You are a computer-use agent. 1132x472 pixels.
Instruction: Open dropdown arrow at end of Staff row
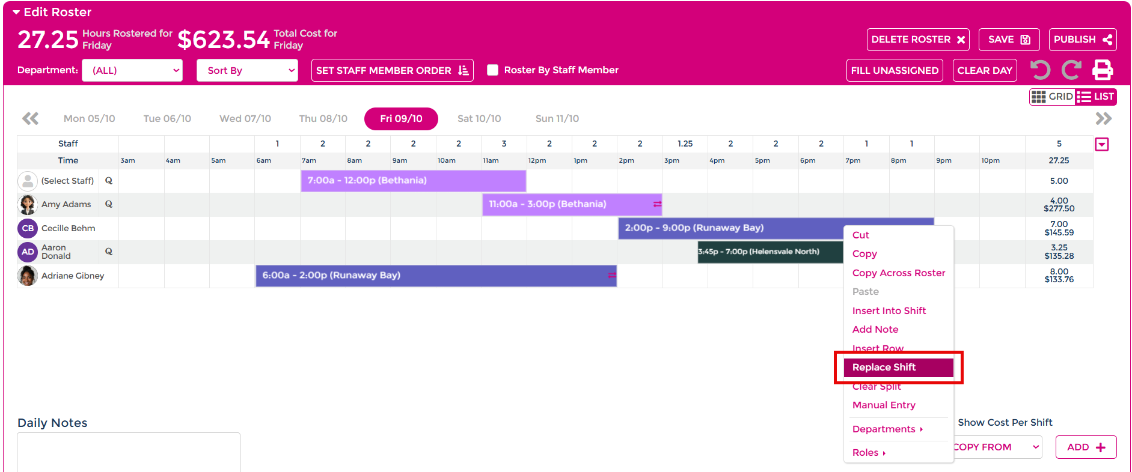pos(1101,144)
